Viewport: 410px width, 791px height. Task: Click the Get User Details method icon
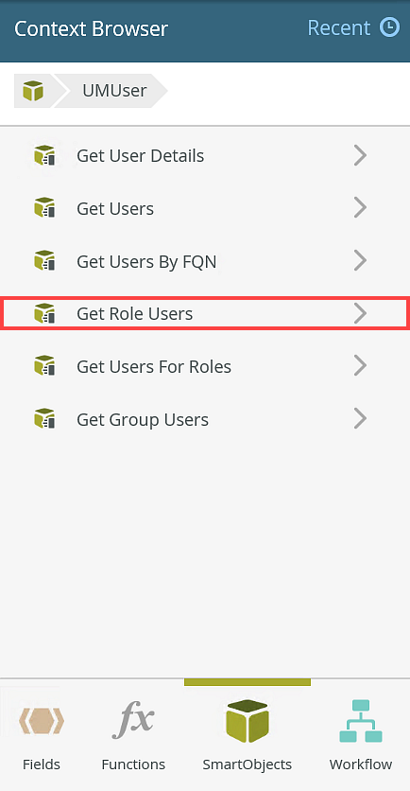(x=44, y=155)
